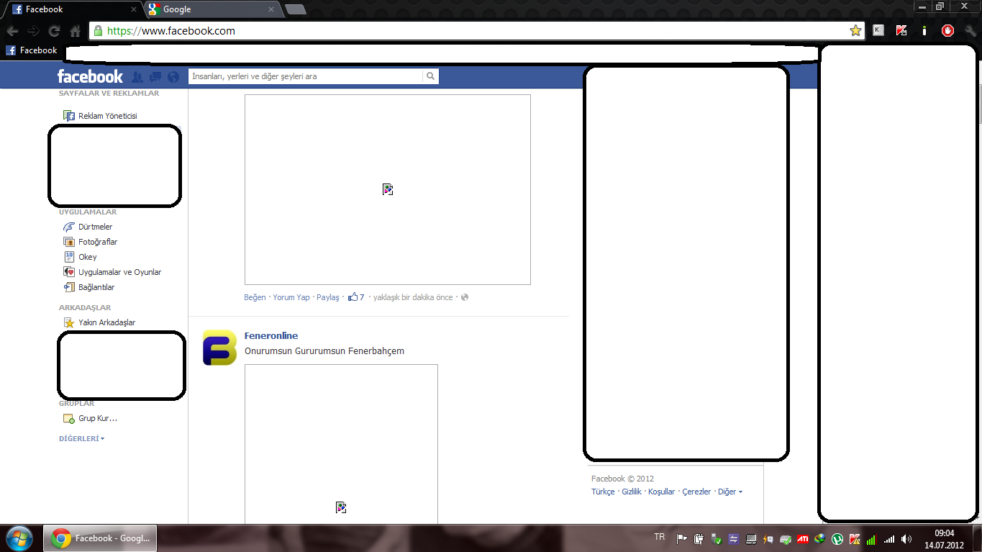This screenshot has height=552, width=982.
Task: Click the first post's broken image
Action: [388, 189]
